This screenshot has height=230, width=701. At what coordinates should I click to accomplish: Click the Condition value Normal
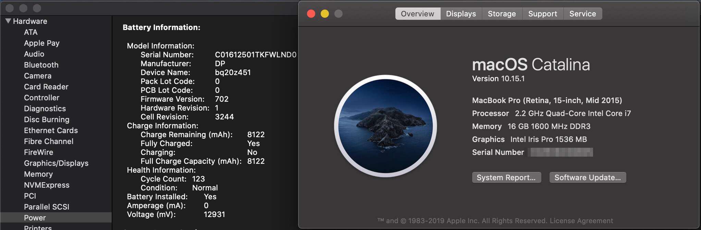tap(205, 188)
